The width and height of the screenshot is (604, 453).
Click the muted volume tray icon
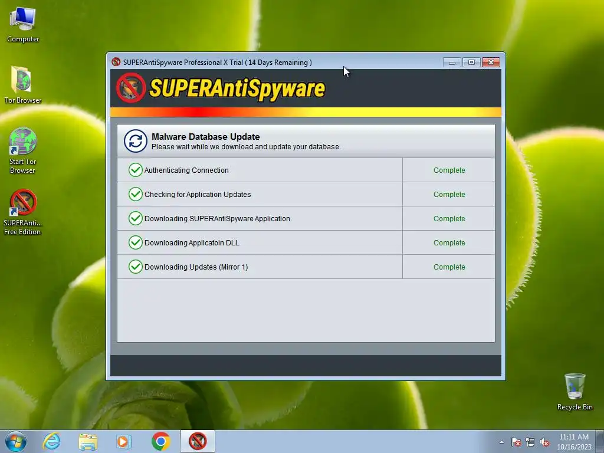point(544,442)
